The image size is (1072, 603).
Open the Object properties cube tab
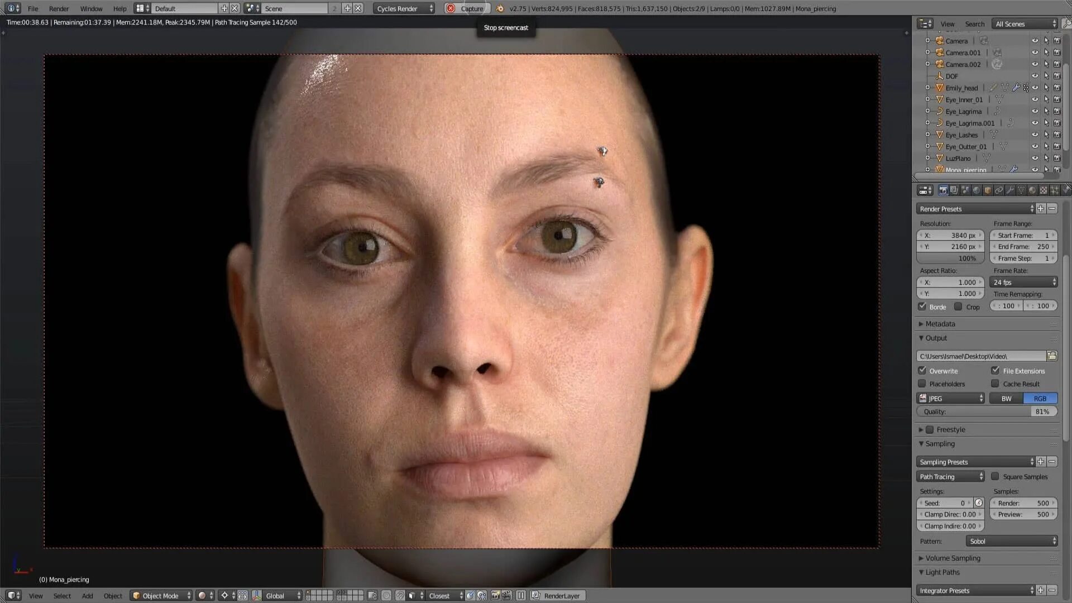click(988, 190)
